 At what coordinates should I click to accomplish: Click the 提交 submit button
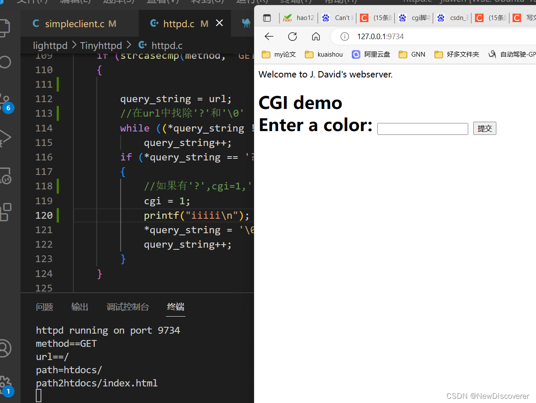point(484,128)
